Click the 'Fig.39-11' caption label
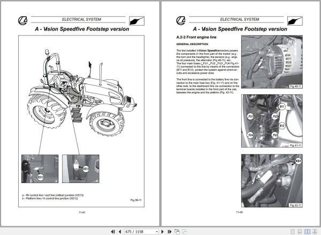Viewport: 321px width, 235px height. pyautogui.click(x=136, y=200)
